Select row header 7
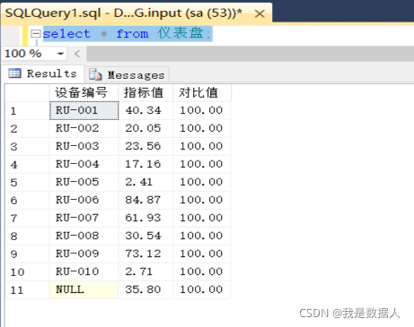Viewport: 414px width, 327px height. tap(28, 219)
